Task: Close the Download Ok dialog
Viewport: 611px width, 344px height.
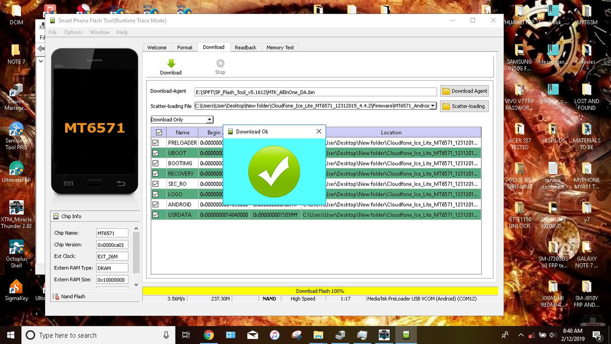Action: (319, 131)
